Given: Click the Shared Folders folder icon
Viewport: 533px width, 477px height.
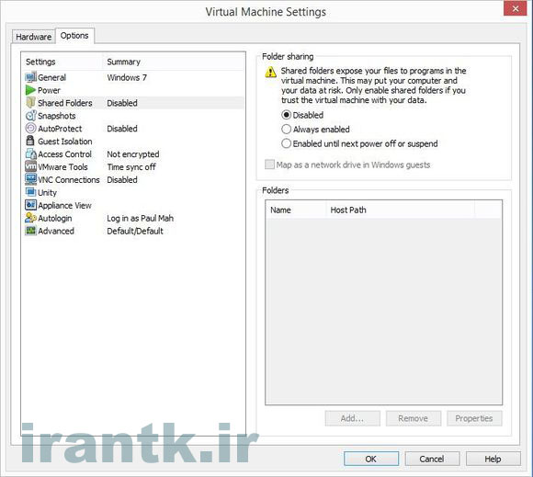Looking at the screenshot, I should [30, 103].
